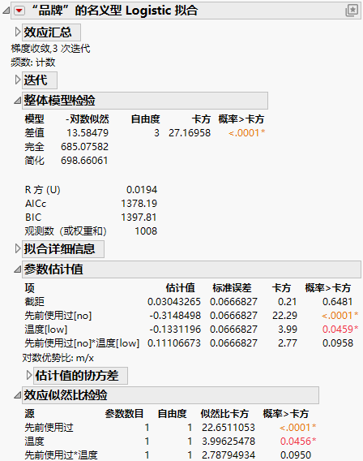The width and height of the screenshot is (363, 461).
Task: Click the 效应汇总 heading
Action: tap(51, 32)
